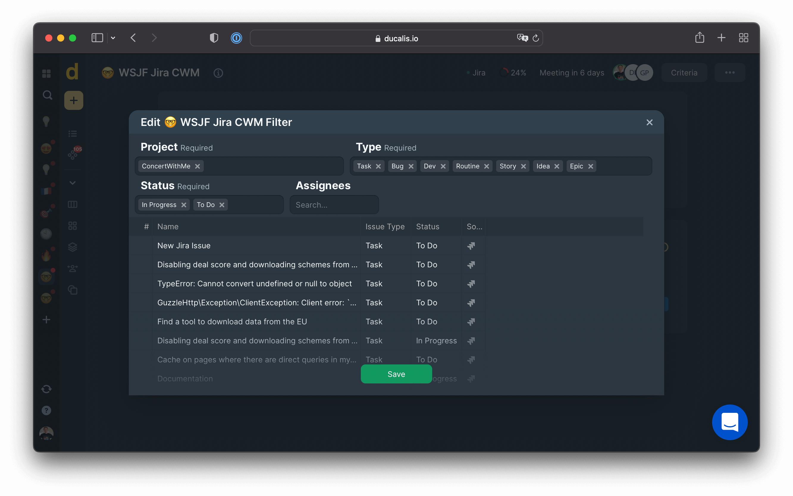This screenshot has width=793, height=496.
Task: Open the search in left sidebar
Action: tap(47, 95)
